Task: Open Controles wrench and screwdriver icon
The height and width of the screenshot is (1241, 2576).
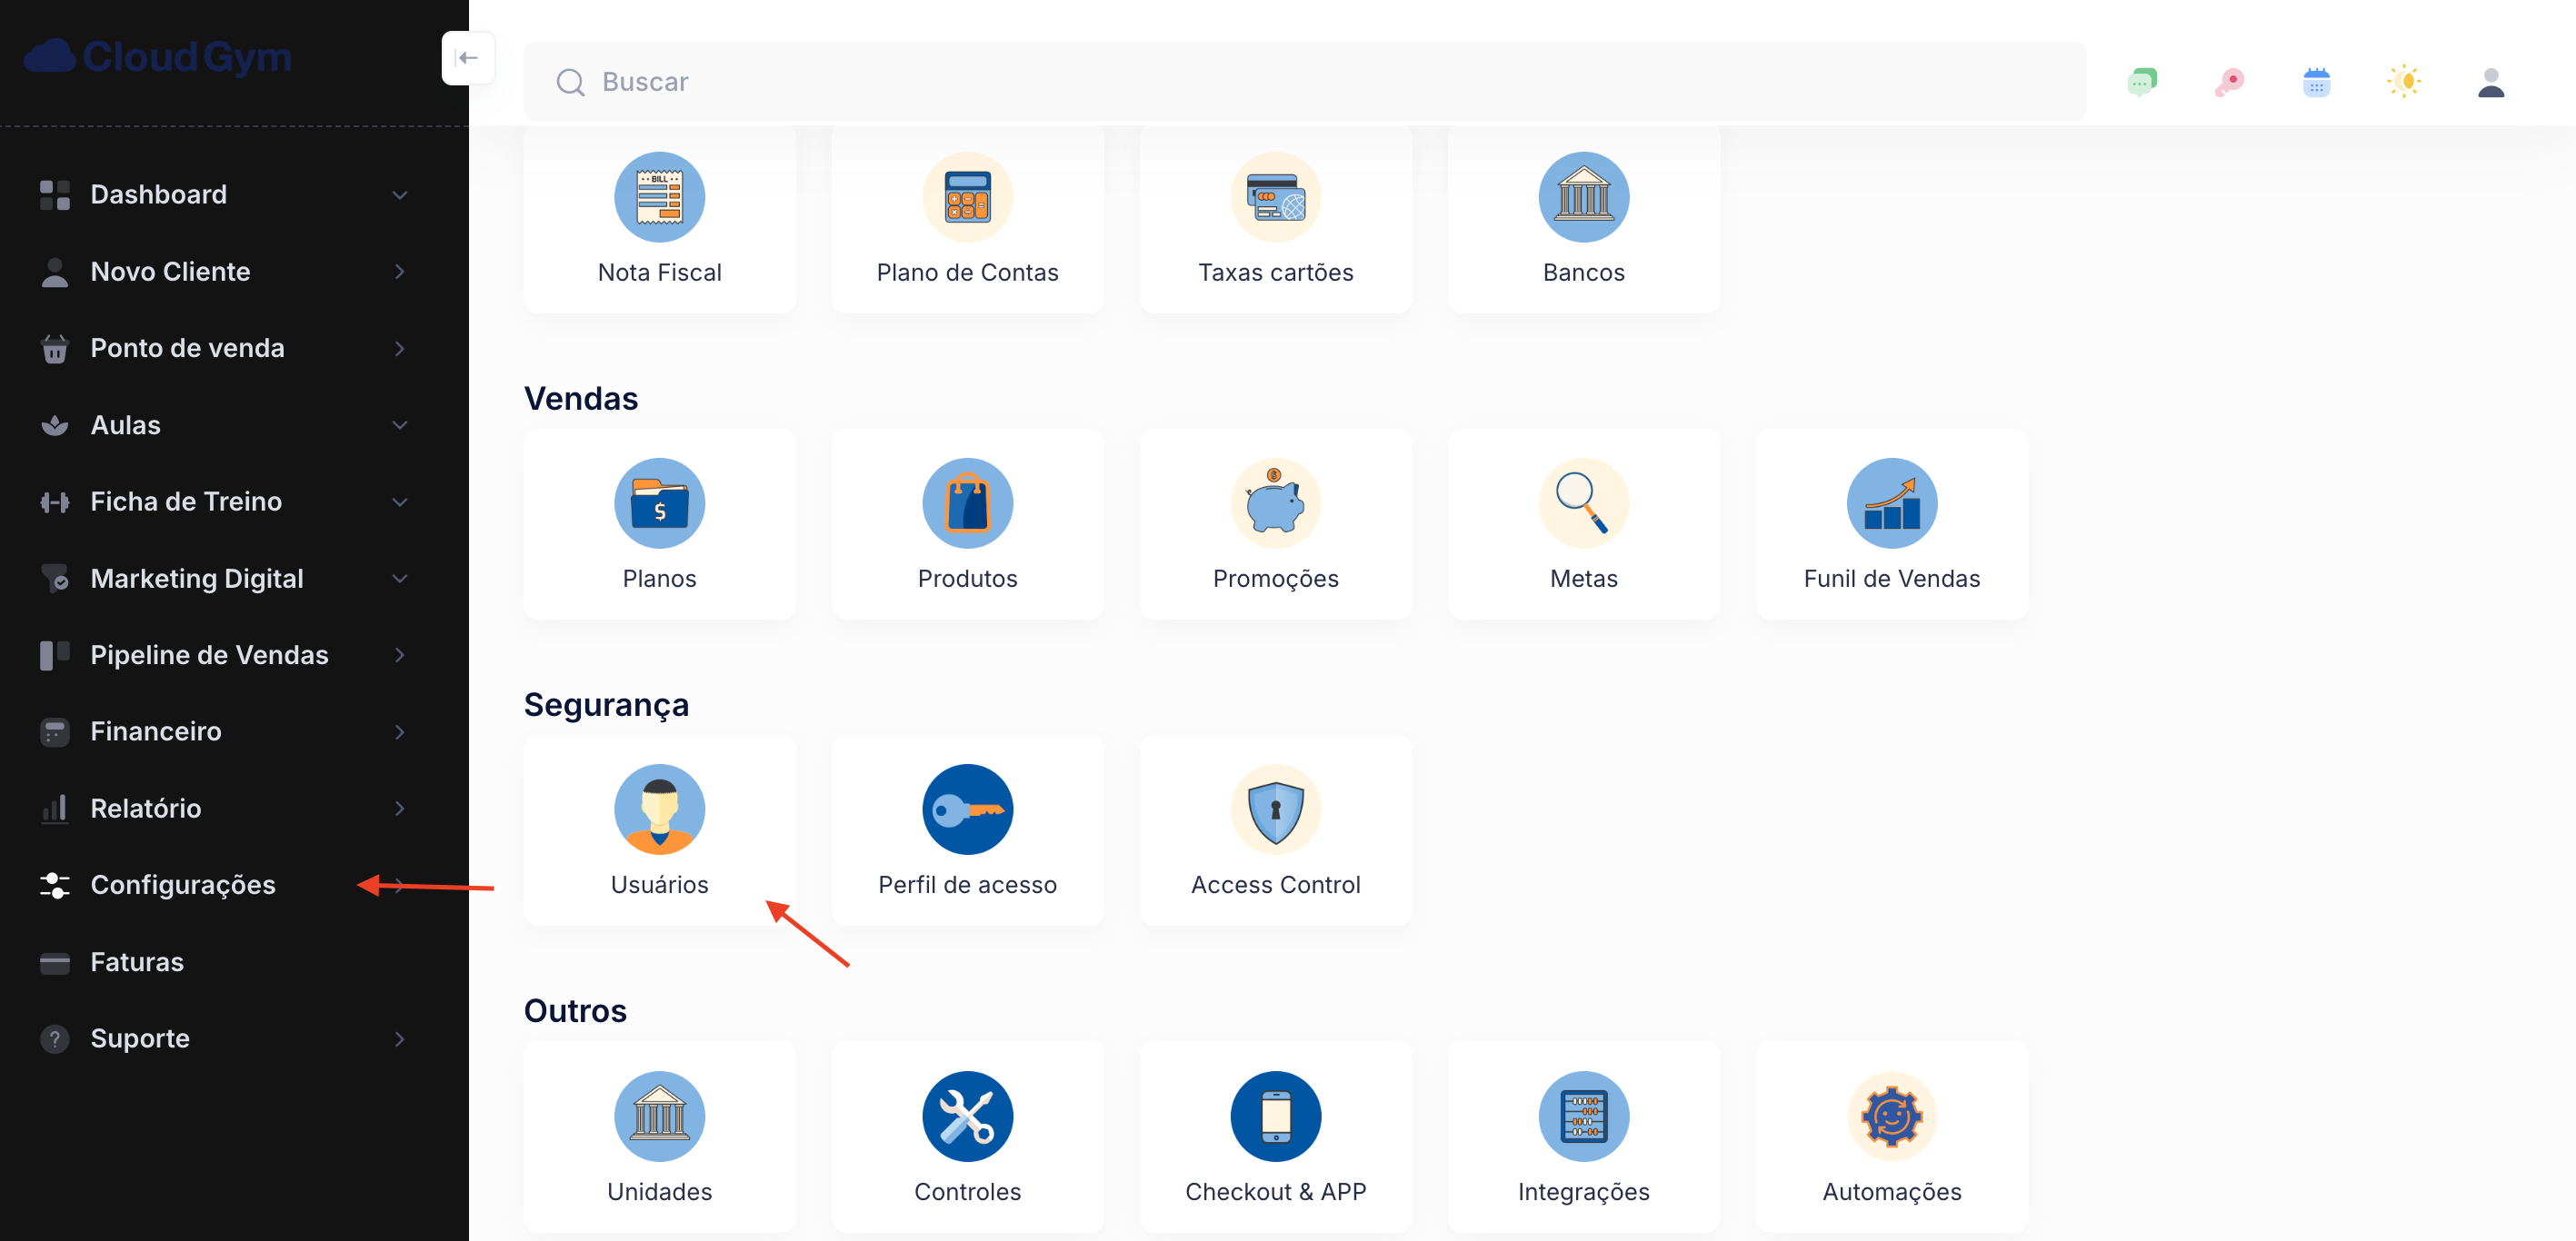Action: point(967,1117)
